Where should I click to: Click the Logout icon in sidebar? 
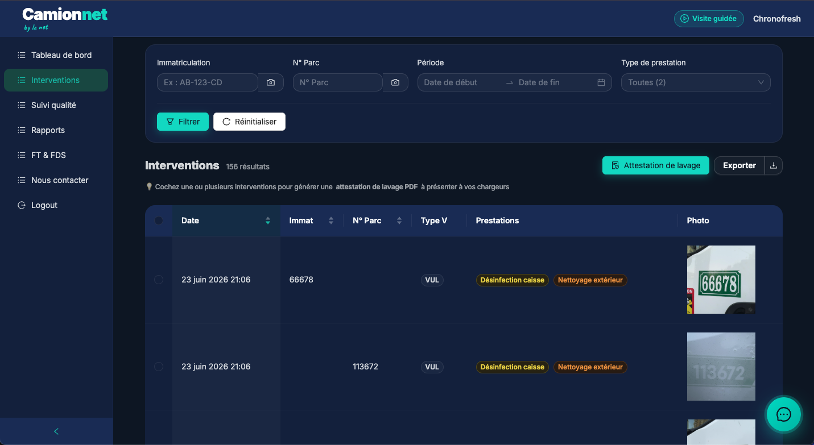coord(22,205)
